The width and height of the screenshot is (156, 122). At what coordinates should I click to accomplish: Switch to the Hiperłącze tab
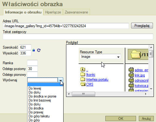coord(53,12)
